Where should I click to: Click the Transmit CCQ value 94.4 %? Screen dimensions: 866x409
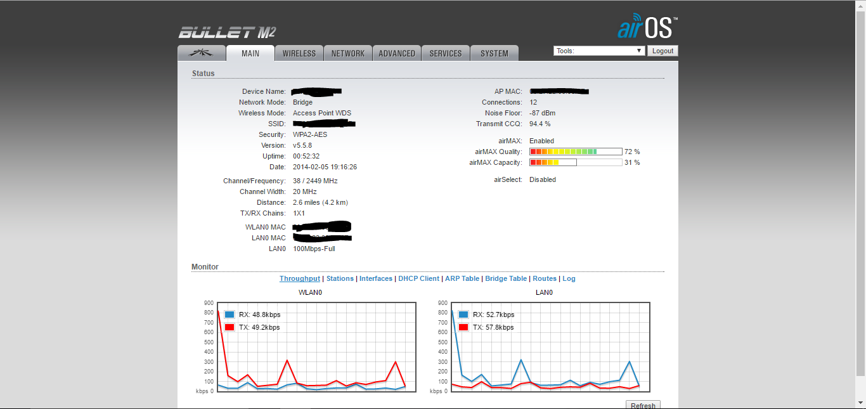(x=540, y=124)
